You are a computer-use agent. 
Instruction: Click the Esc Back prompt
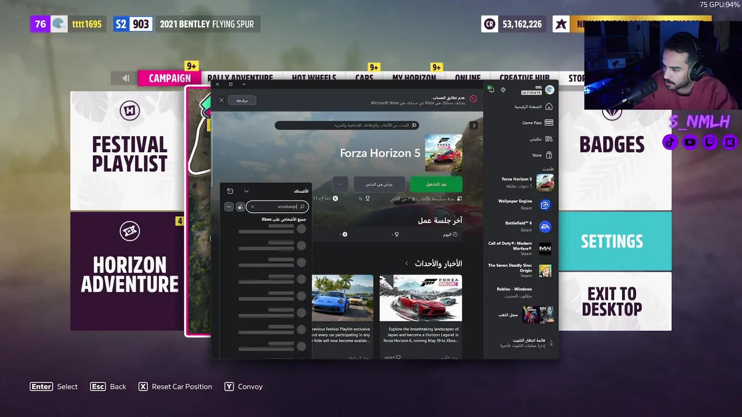tap(108, 386)
